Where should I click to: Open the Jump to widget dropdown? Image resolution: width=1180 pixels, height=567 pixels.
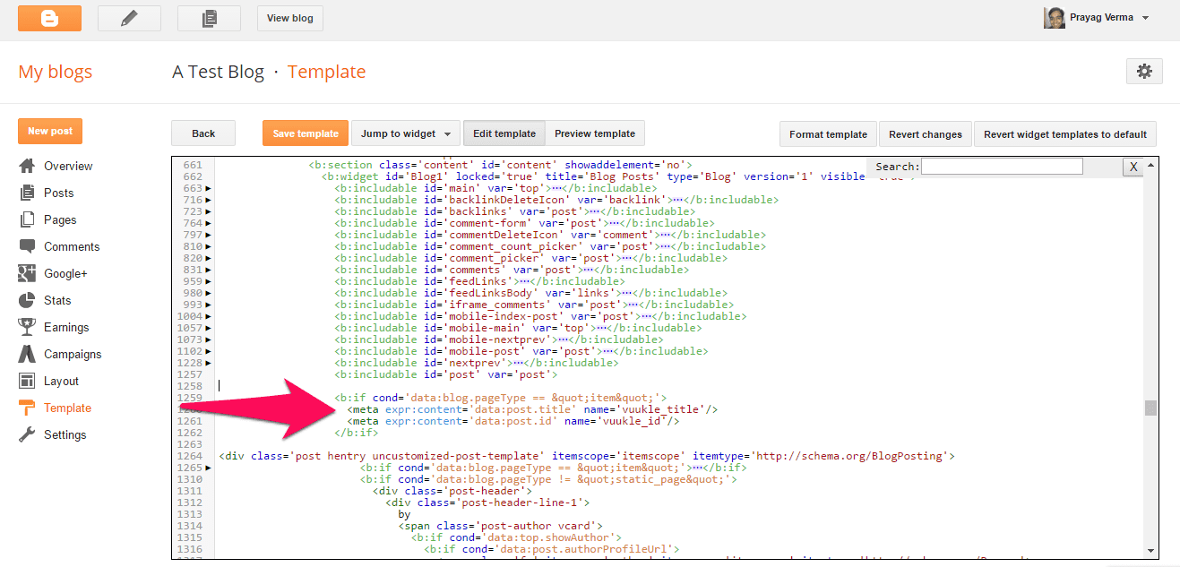pos(405,133)
